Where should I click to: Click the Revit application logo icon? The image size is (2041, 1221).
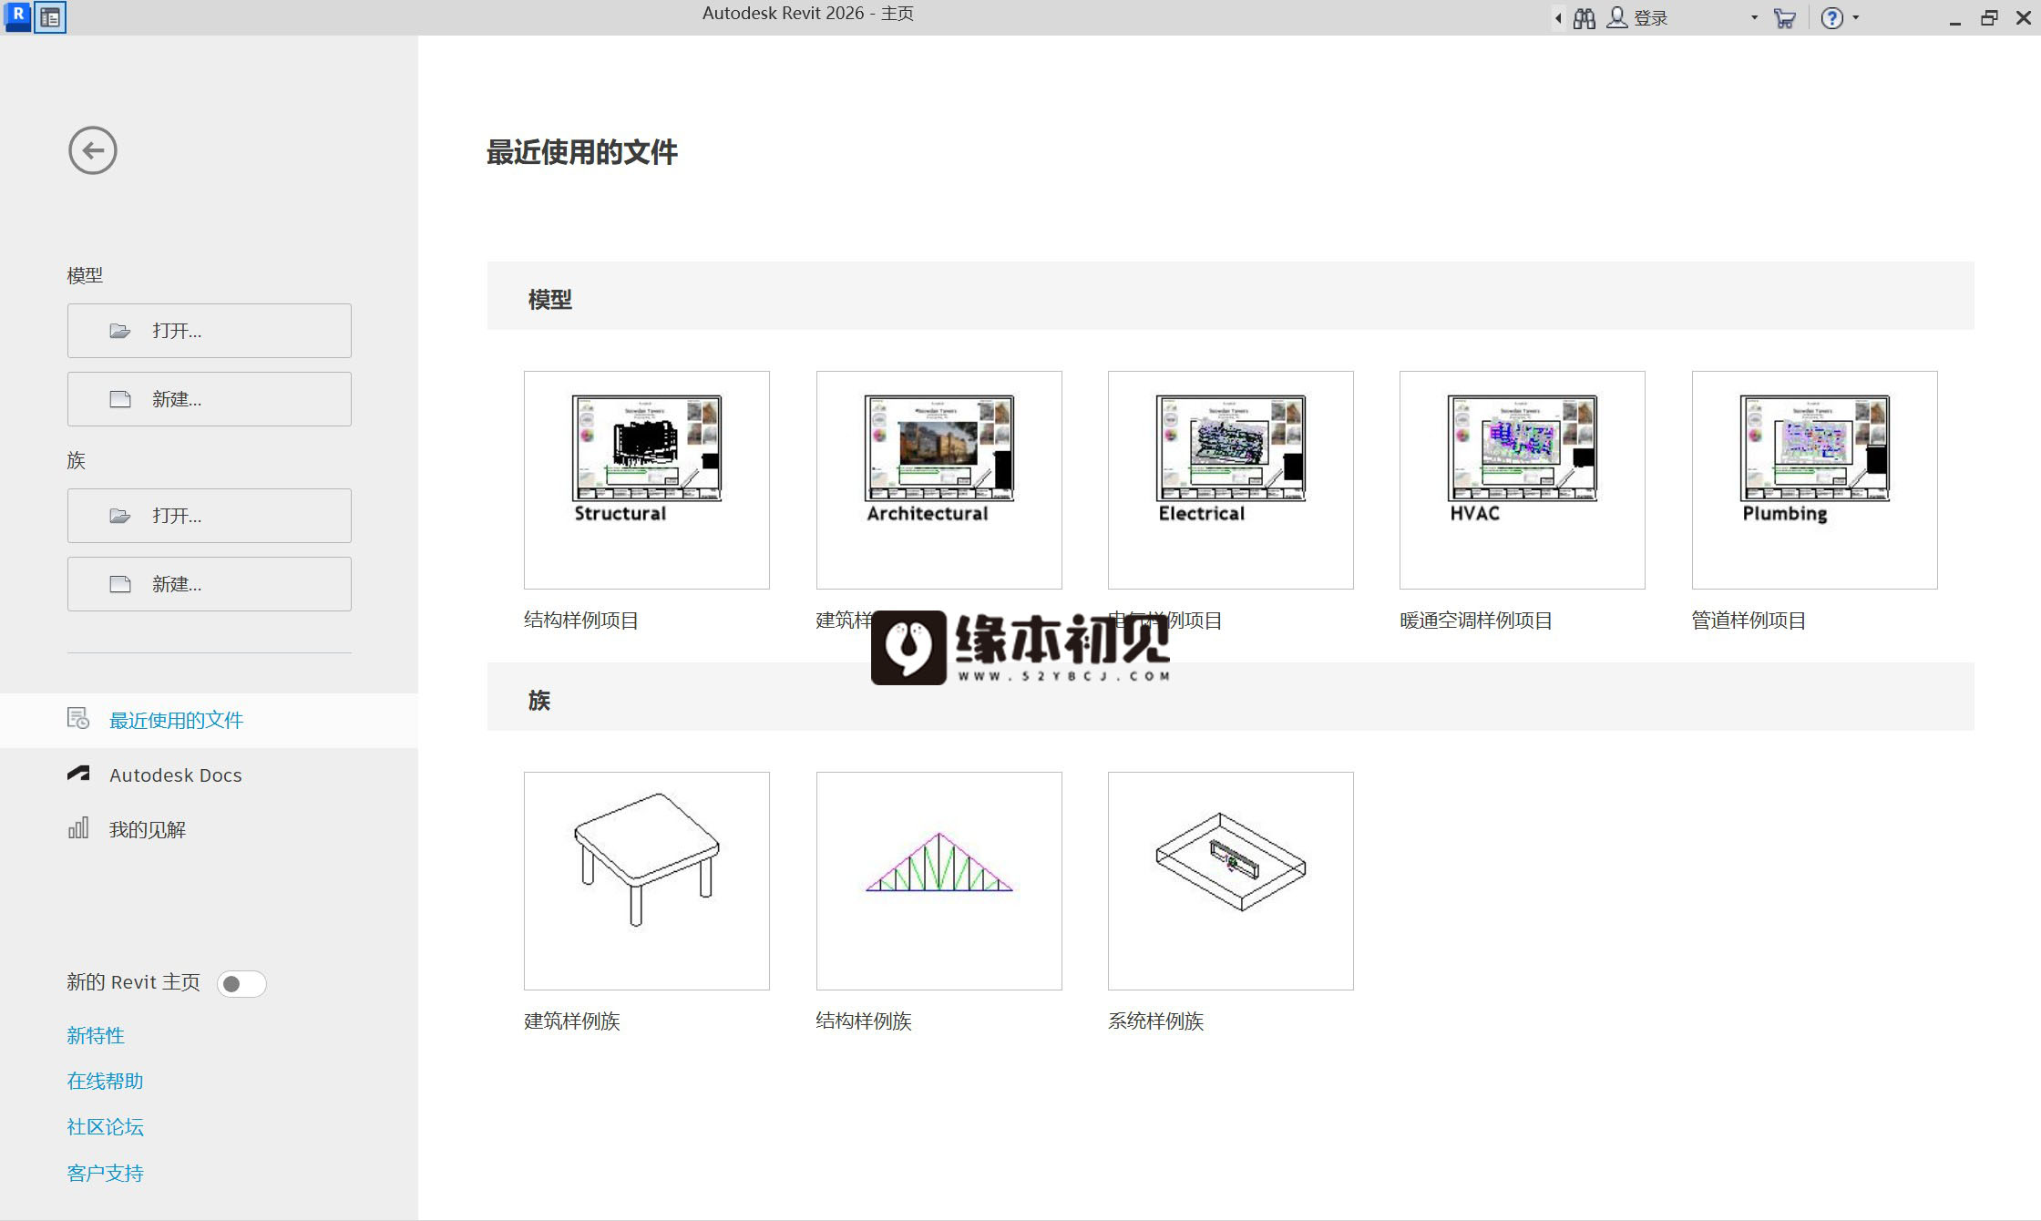pyautogui.click(x=17, y=16)
